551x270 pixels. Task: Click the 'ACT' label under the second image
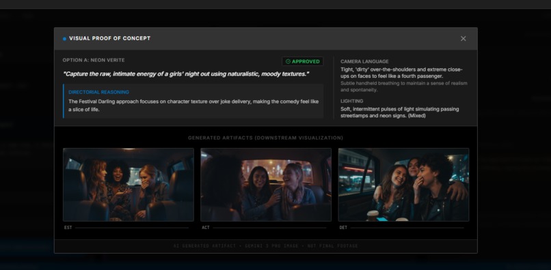[206, 228]
